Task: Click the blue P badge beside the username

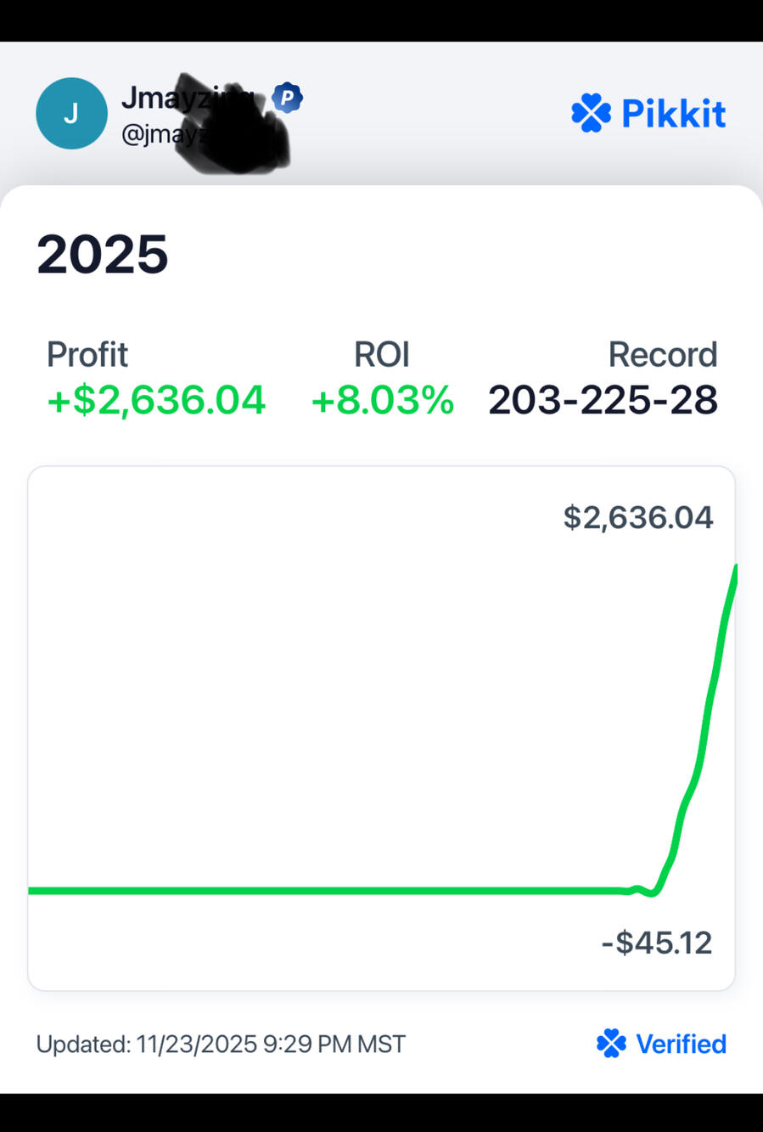Action: (288, 98)
